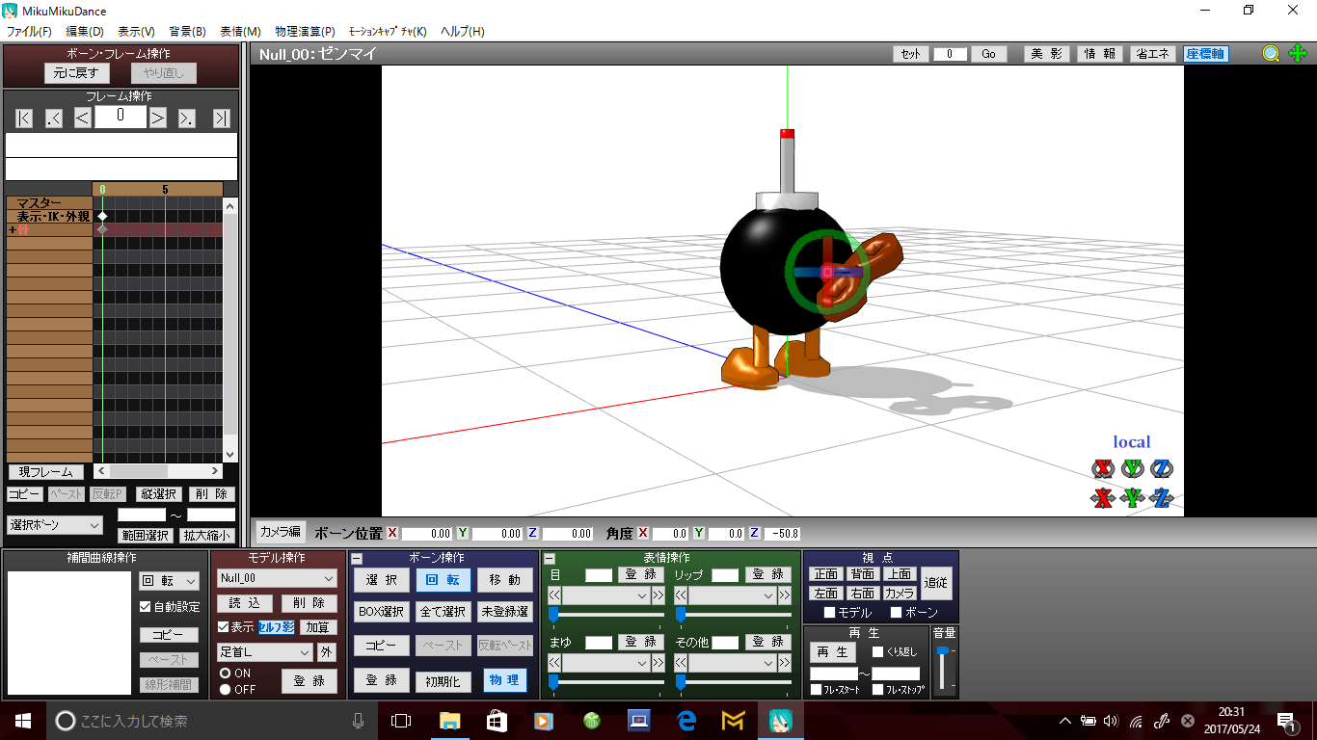Viewport: 1317px width, 740px height.
Task: Open File Explorer from taskbar
Action: pos(449,721)
